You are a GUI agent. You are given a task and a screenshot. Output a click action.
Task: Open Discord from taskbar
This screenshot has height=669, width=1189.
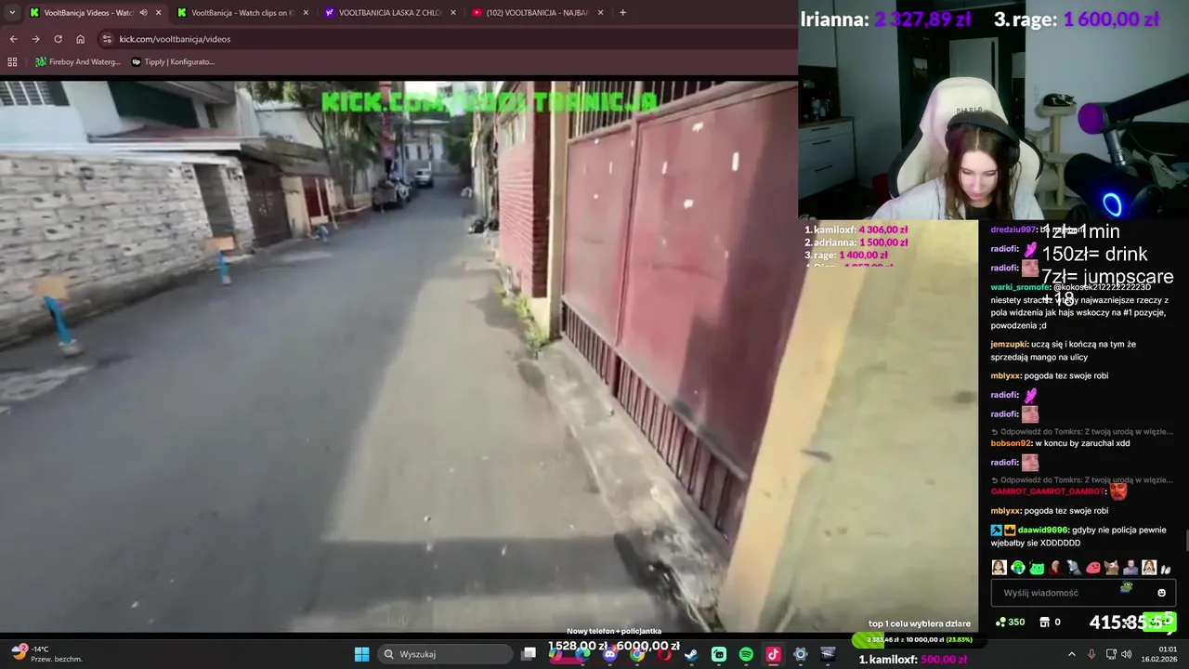point(609,654)
